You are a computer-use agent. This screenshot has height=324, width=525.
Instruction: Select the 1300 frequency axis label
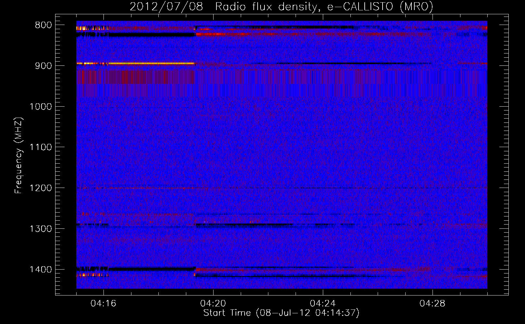click(41, 229)
